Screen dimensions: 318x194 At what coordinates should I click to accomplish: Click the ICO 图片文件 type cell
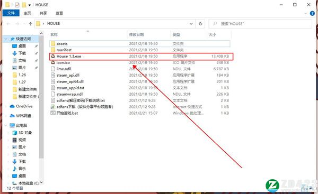tap(184, 62)
